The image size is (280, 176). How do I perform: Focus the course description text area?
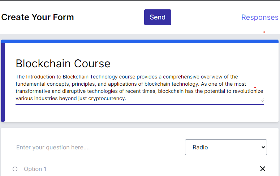click(140, 87)
